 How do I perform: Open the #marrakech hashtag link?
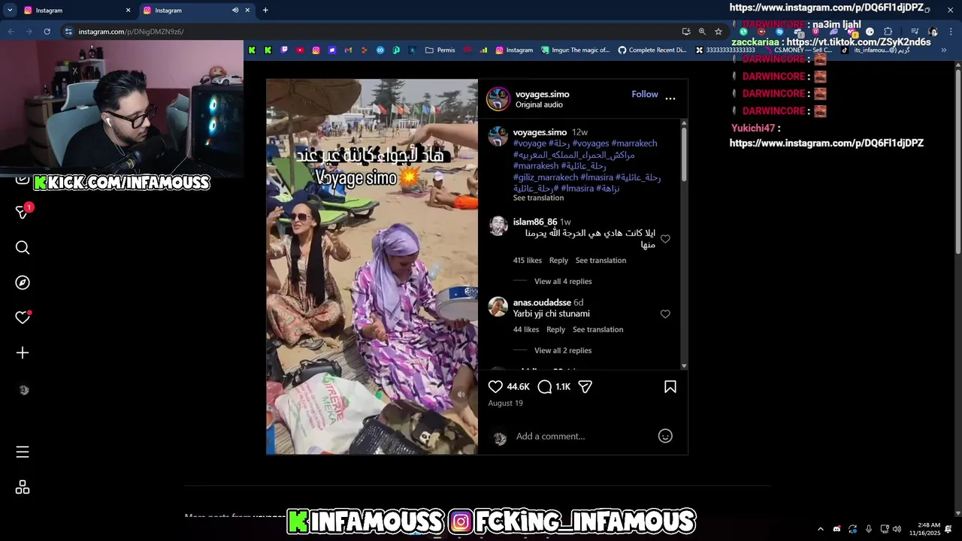pos(634,143)
